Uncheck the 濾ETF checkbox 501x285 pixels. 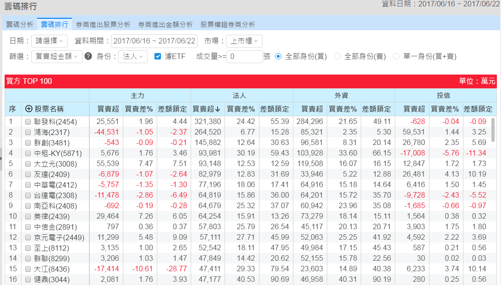click(x=158, y=56)
